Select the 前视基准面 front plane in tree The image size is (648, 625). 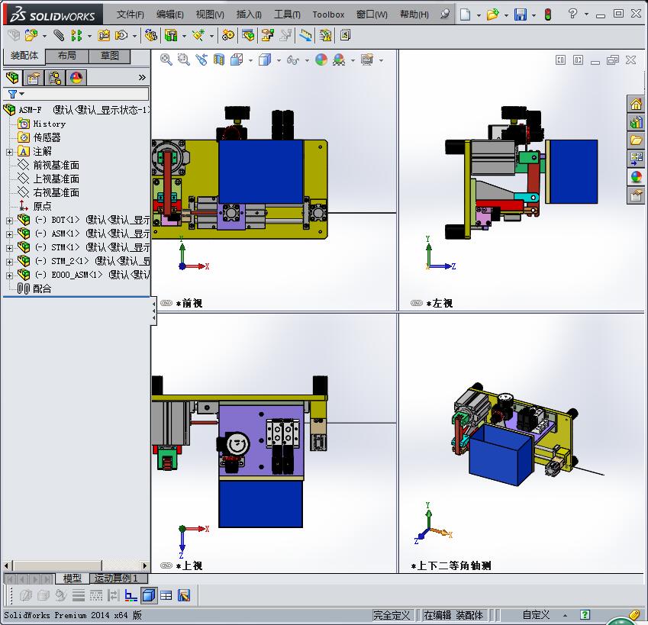[x=56, y=166]
